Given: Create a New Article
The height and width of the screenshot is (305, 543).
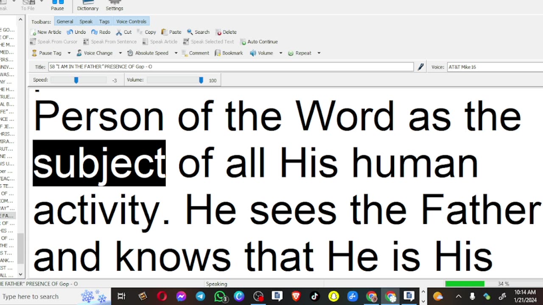Looking at the screenshot, I should tap(46, 32).
